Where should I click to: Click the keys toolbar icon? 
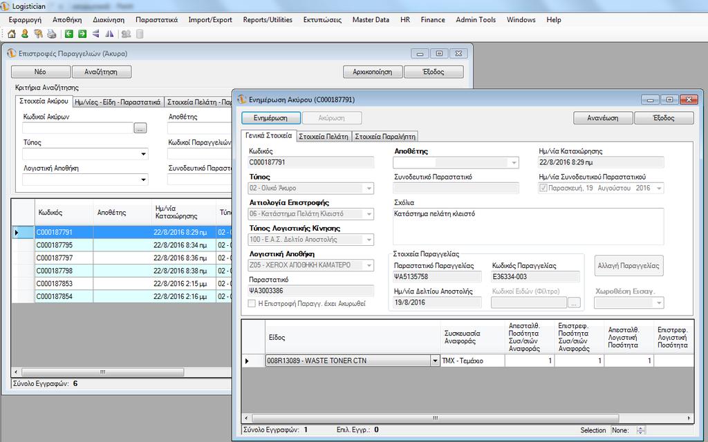[39, 34]
